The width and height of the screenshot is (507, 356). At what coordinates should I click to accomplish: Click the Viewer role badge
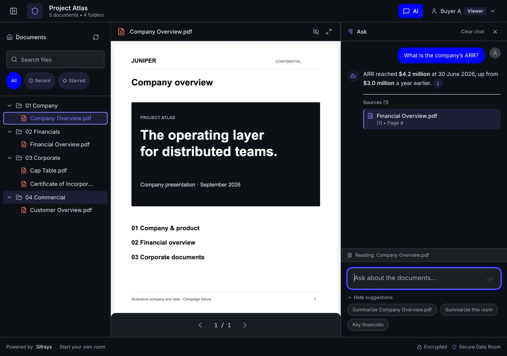pos(475,11)
